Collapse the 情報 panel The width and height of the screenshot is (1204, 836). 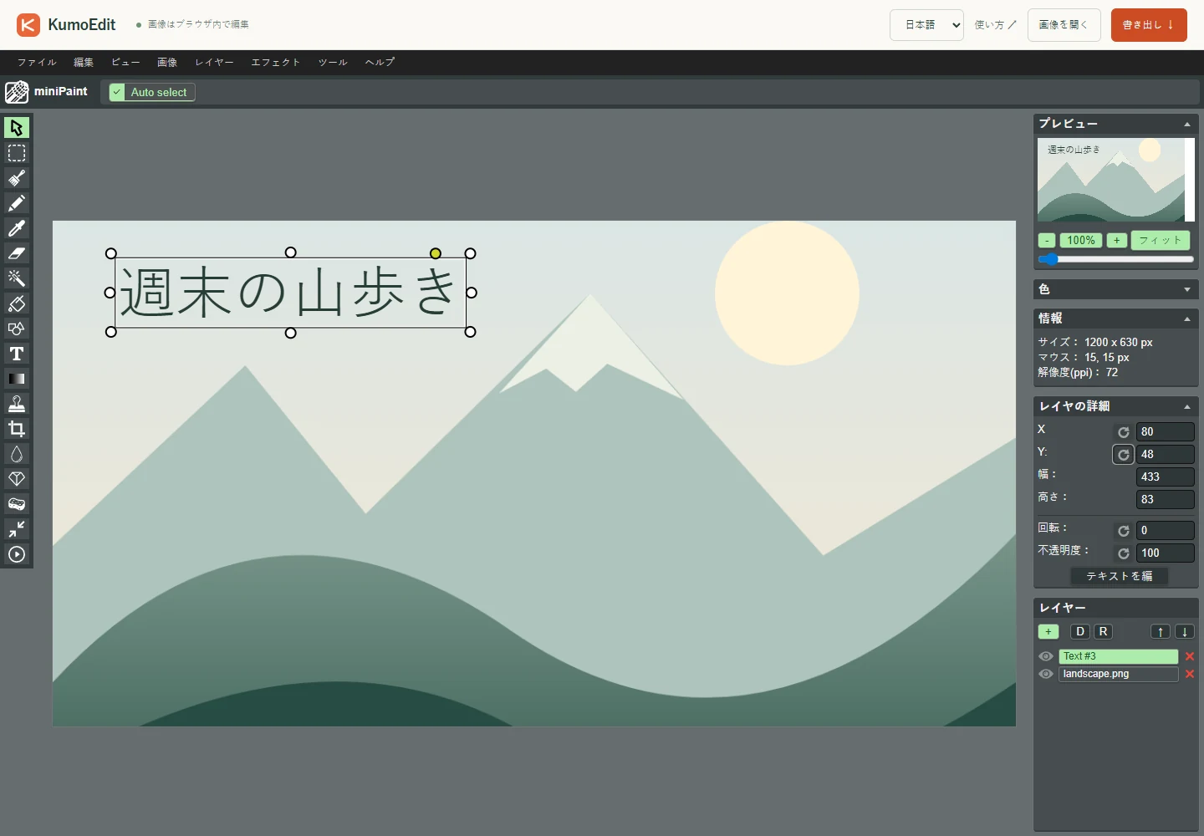click(1186, 319)
